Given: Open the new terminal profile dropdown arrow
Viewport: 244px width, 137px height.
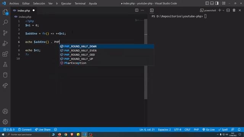Looking at the screenshot, I should tap(223, 10).
